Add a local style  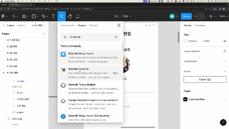225,61
